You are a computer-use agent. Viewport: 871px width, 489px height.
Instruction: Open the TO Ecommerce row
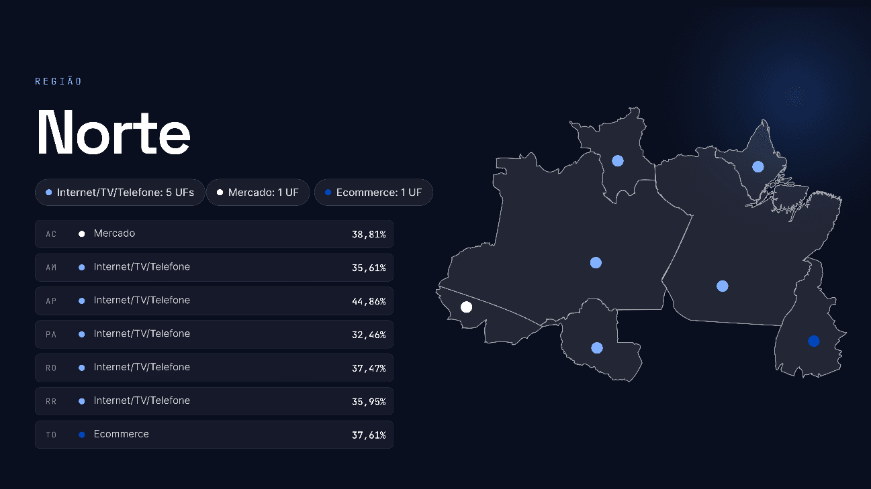tap(214, 435)
